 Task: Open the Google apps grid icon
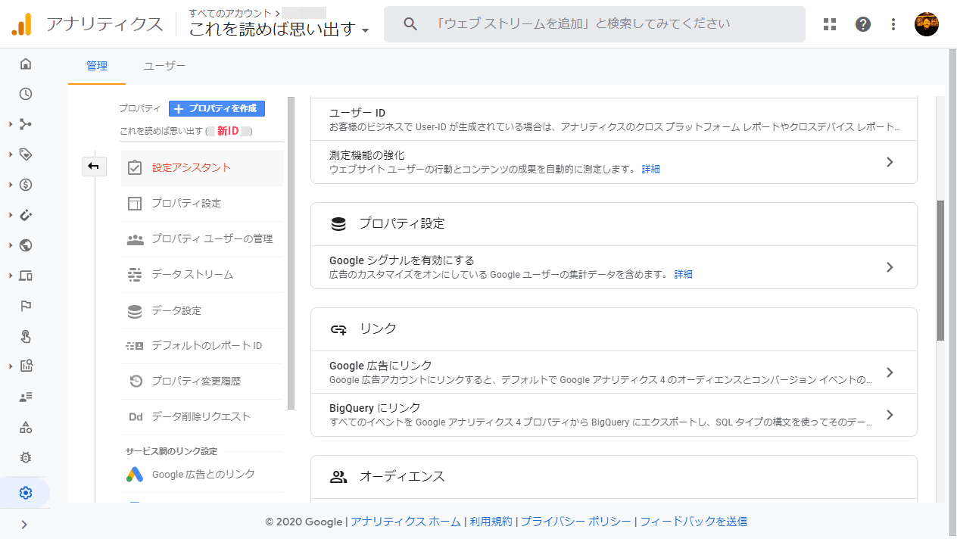click(830, 24)
